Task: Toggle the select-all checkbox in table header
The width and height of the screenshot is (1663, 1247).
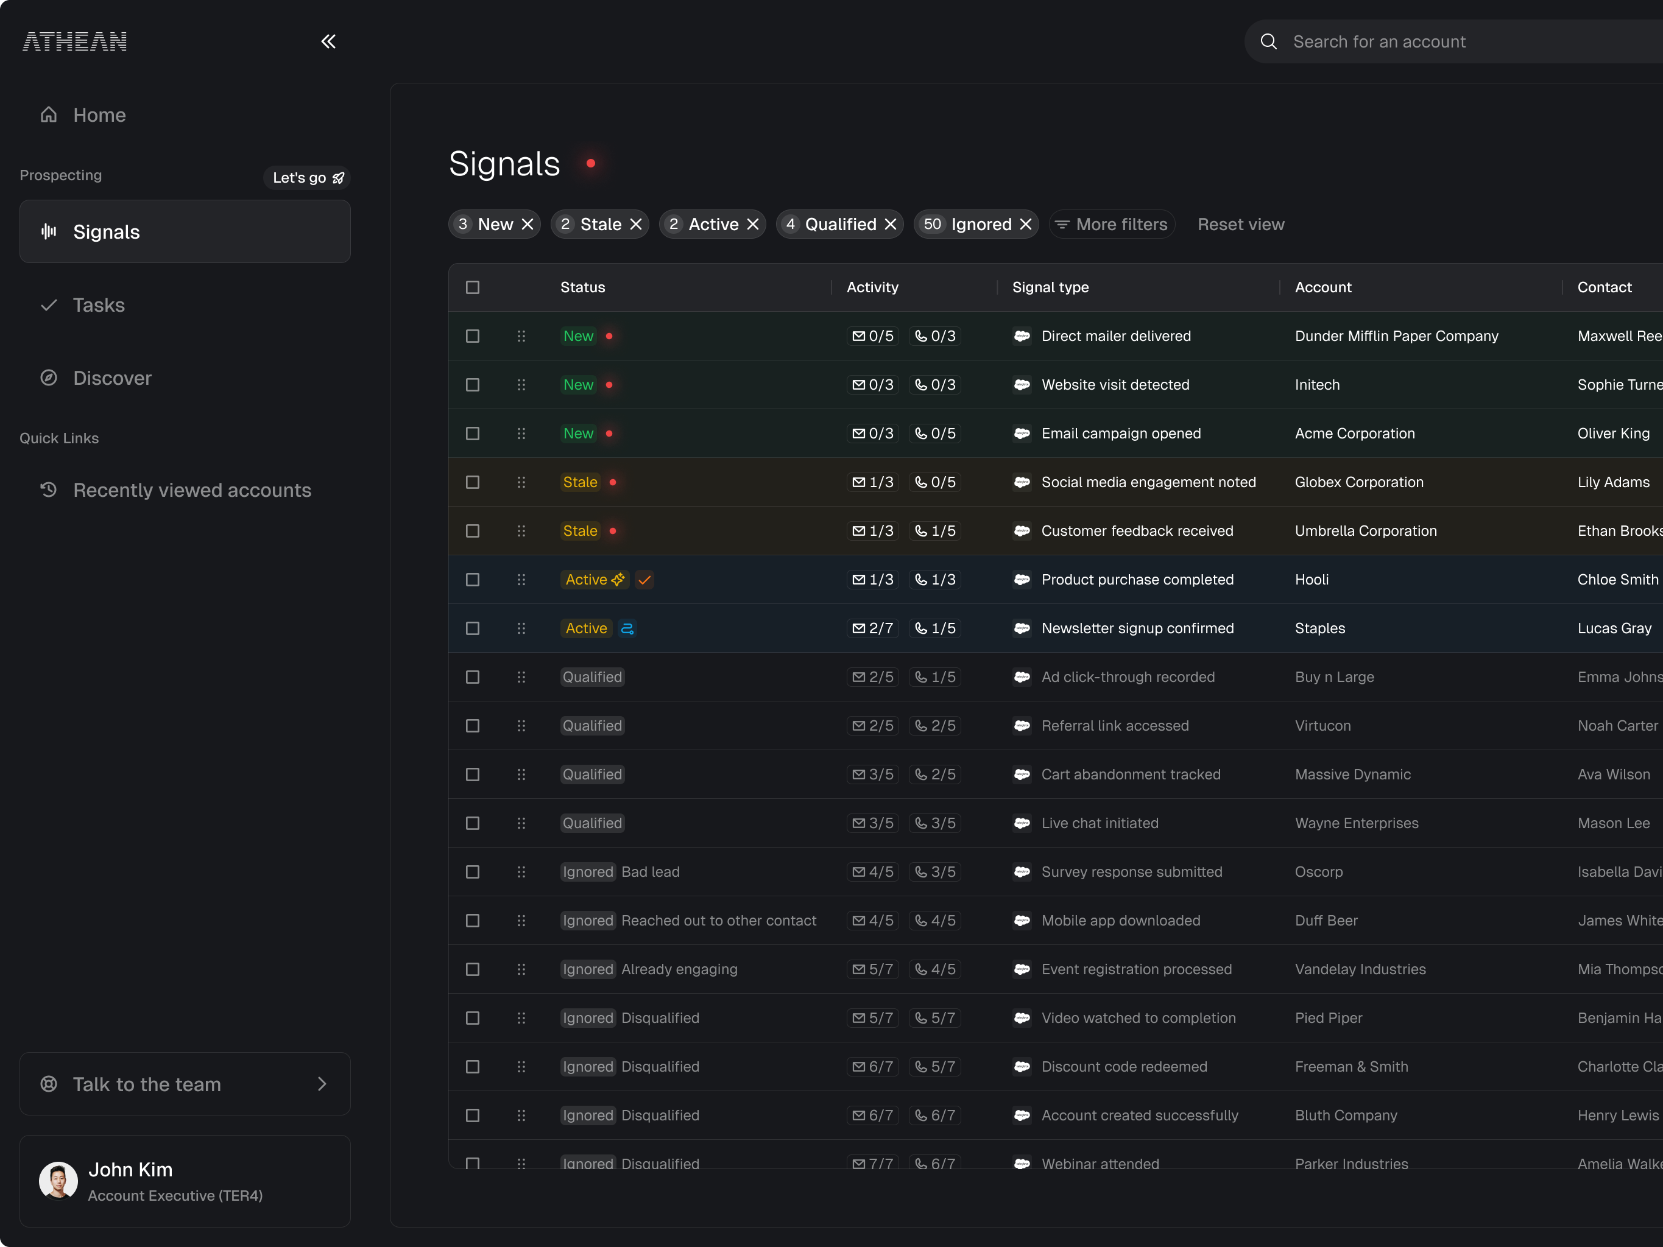Action: 472,287
